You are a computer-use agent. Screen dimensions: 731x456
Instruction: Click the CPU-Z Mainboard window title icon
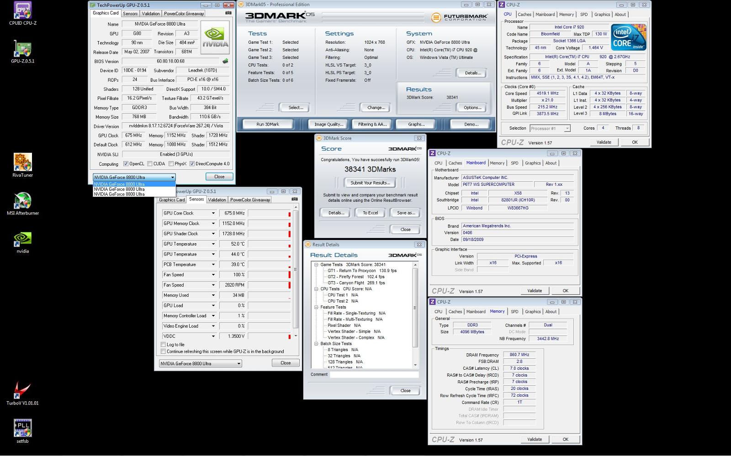tap(433, 153)
